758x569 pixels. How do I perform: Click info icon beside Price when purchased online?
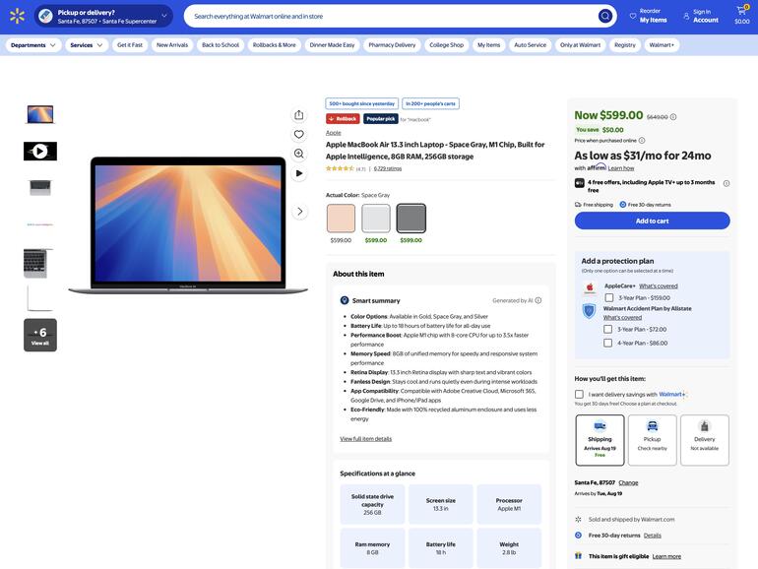[x=642, y=140]
